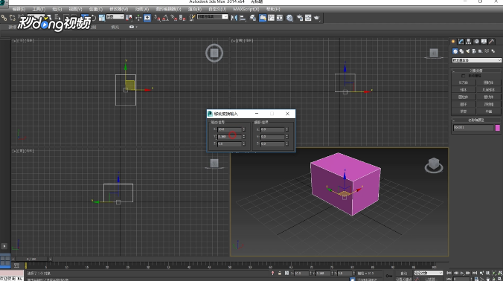Toggle Absolute/Offset transform mode in status bar
This screenshot has width=503, height=281.
point(286,273)
